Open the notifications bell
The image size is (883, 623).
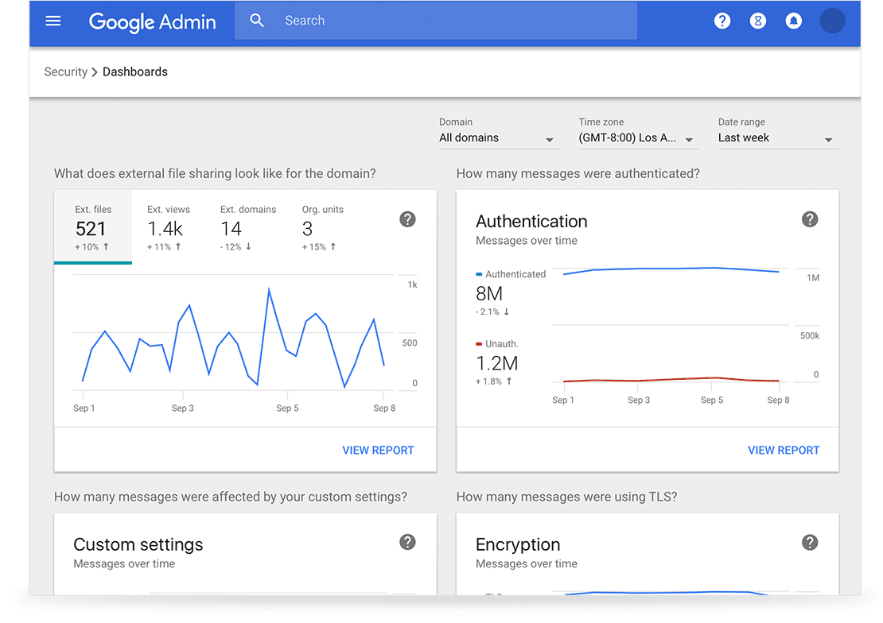(794, 21)
